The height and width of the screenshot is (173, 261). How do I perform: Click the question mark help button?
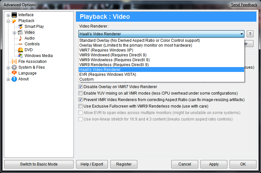[250, 34]
